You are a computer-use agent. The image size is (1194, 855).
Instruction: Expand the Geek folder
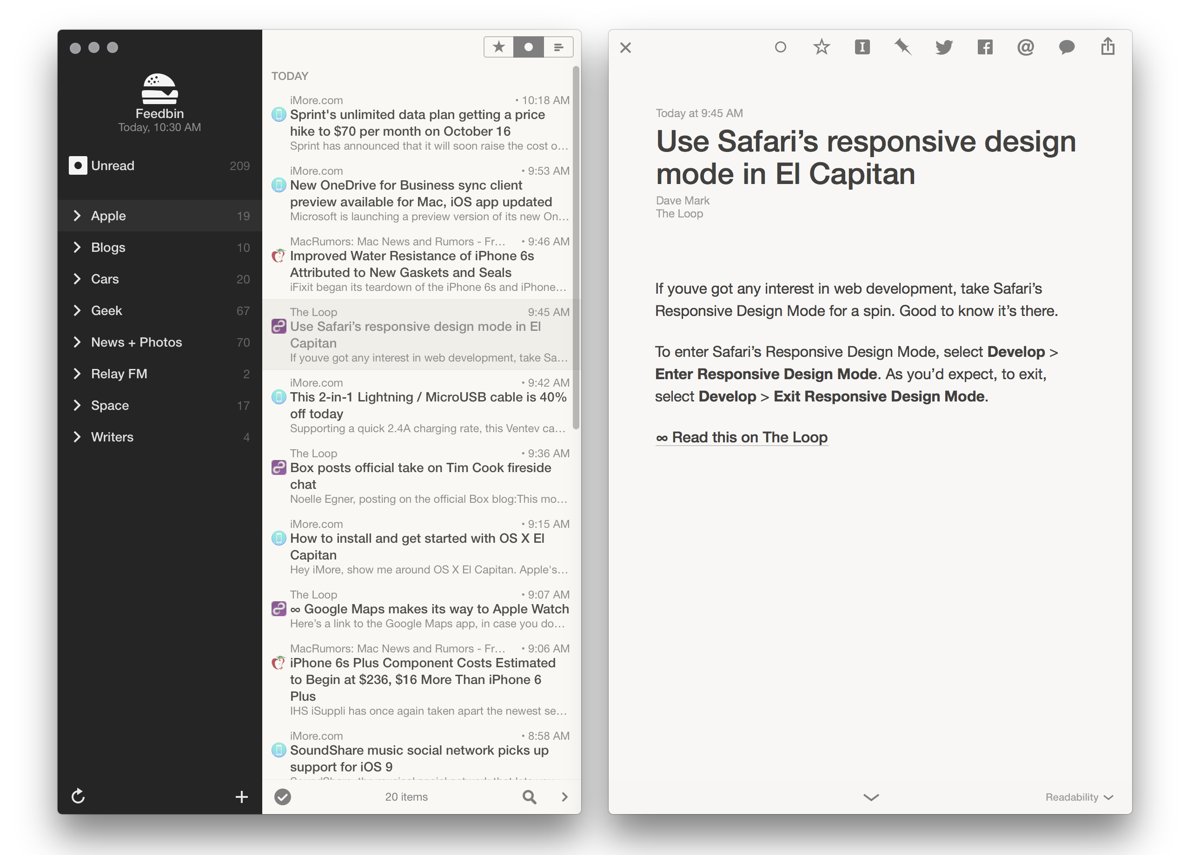[77, 310]
